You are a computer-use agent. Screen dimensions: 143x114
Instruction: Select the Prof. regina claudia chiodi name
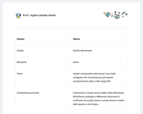click(39, 15)
